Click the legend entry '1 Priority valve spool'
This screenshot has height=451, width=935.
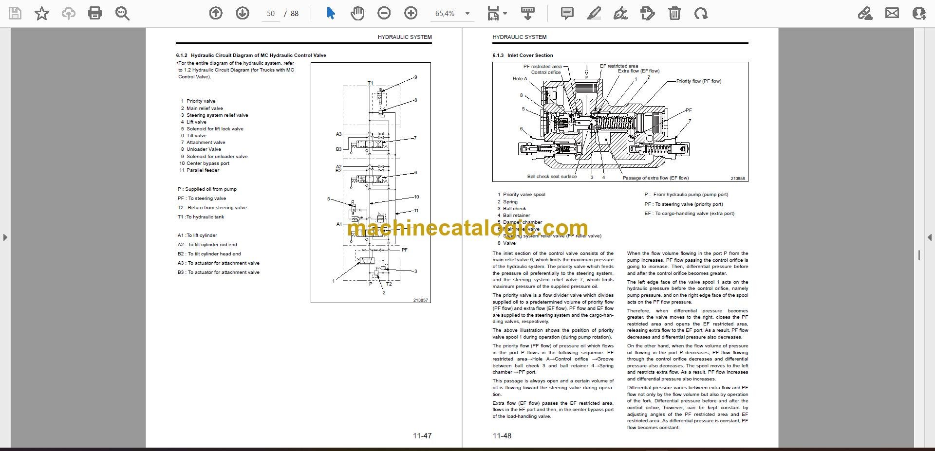pos(521,195)
